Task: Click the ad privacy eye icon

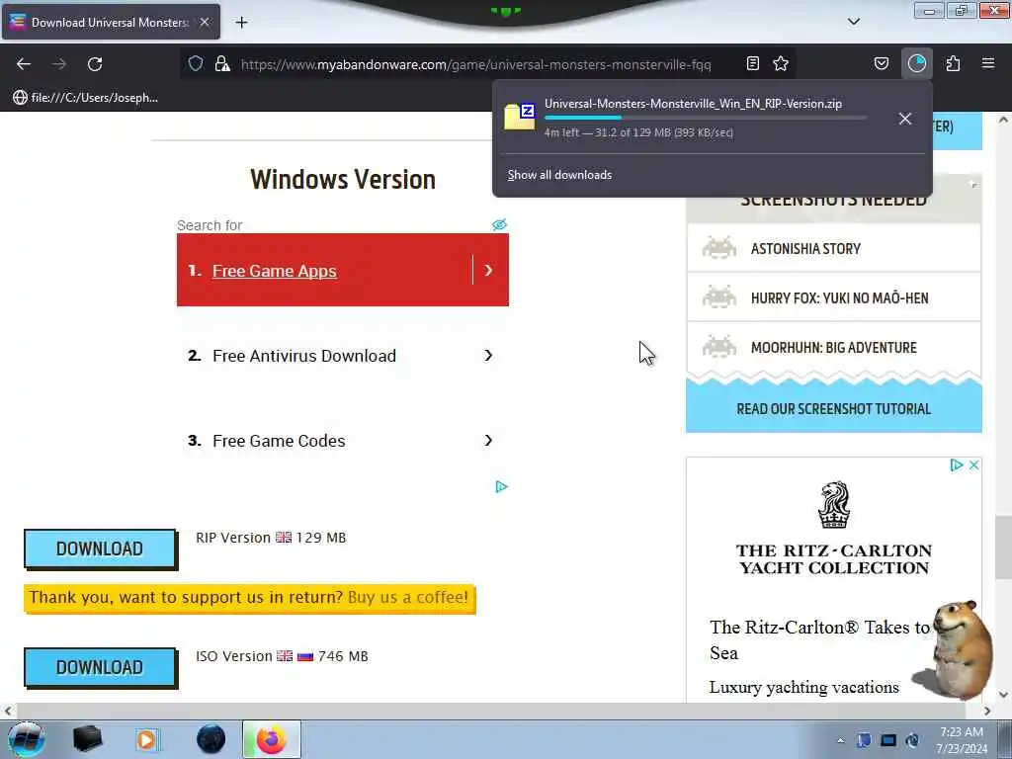Action: point(499,224)
